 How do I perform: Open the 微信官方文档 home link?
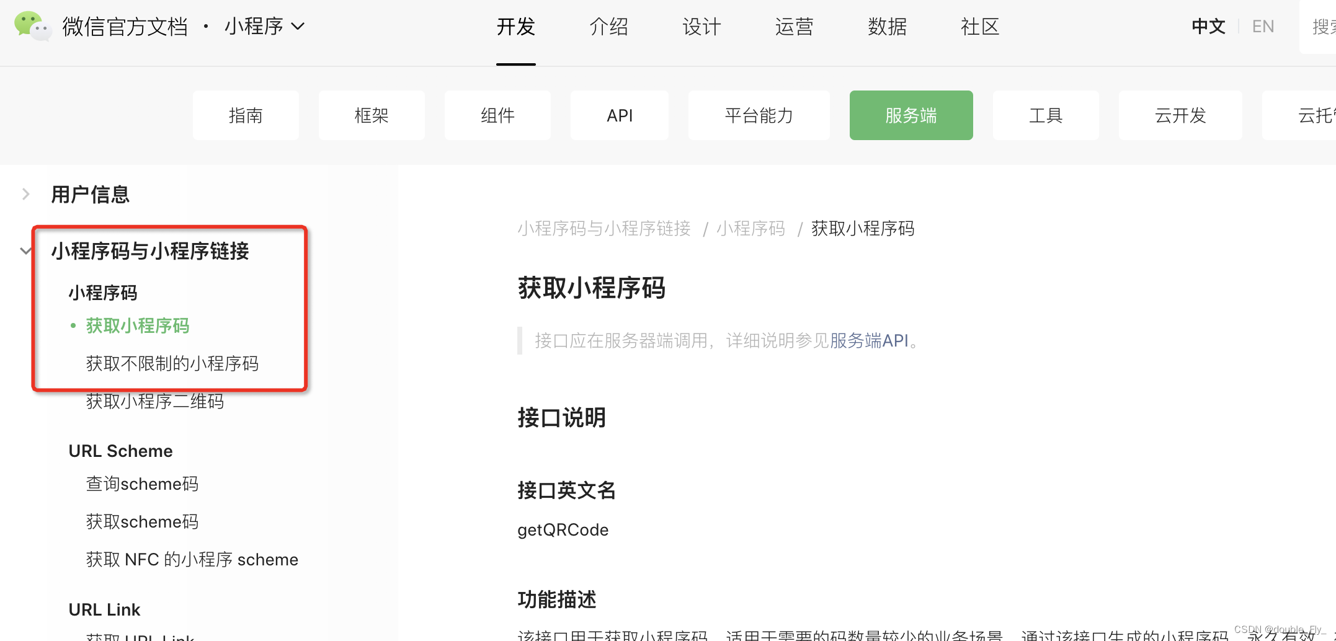point(125,27)
